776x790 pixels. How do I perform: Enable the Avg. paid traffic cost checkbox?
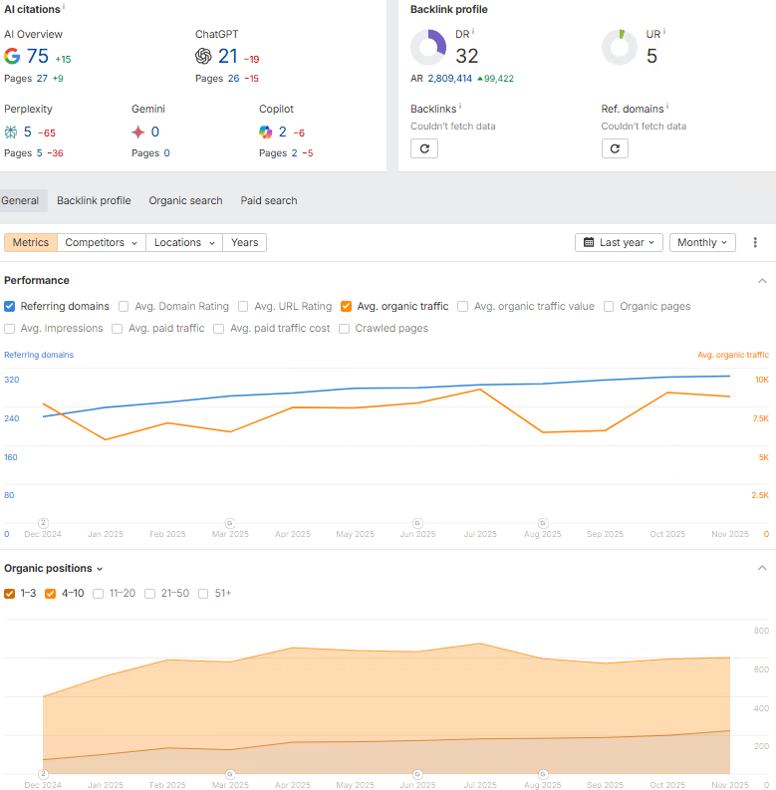219,329
